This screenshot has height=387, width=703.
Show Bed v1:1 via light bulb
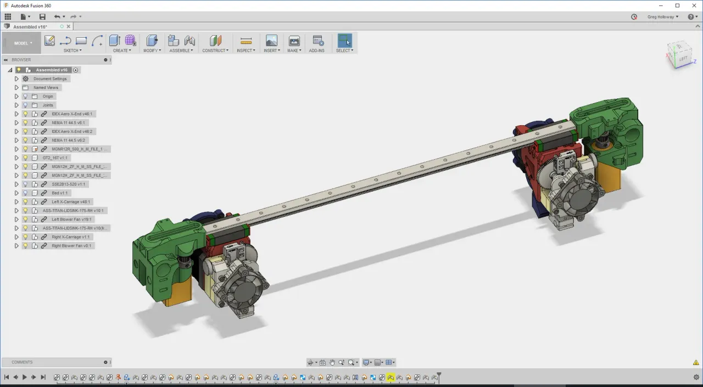point(25,193)
